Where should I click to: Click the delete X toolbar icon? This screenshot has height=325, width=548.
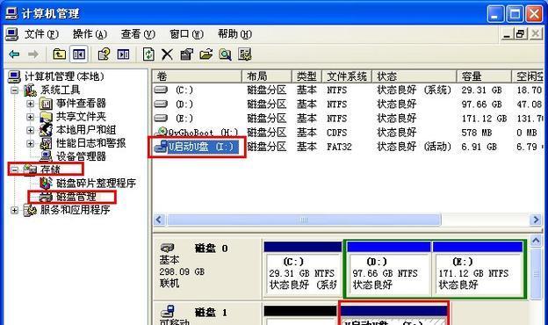point(167,54)
